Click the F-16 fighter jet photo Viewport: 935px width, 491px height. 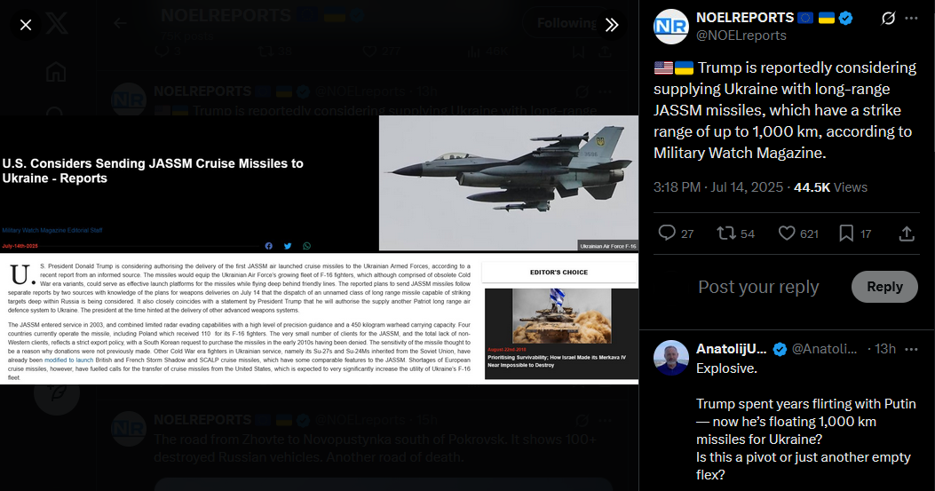coord(508,183)
